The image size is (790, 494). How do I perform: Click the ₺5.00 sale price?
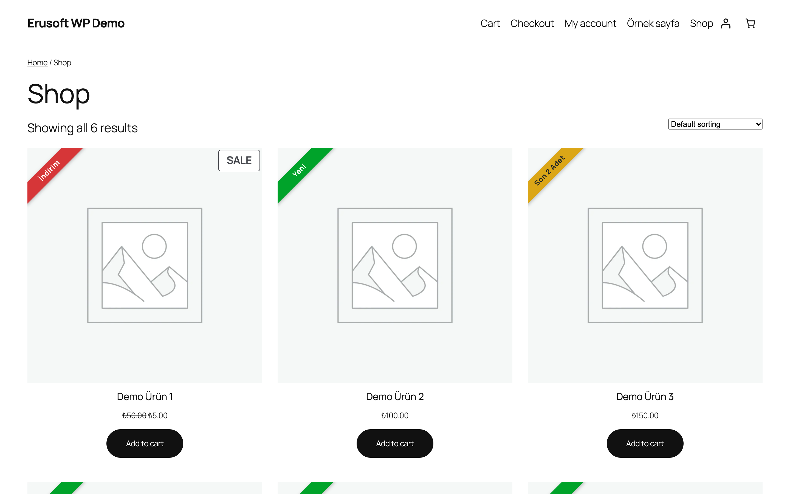tap(158, 415)
